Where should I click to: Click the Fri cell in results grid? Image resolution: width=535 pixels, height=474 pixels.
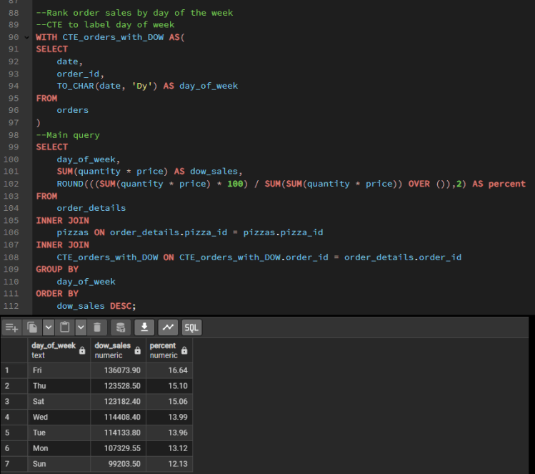(59, 370)
